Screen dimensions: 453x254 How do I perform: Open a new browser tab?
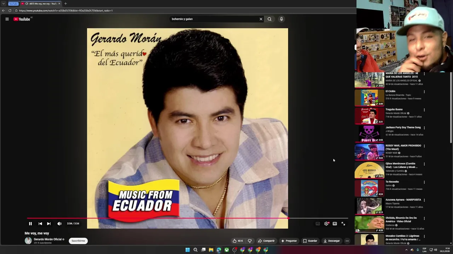[65, 4]
